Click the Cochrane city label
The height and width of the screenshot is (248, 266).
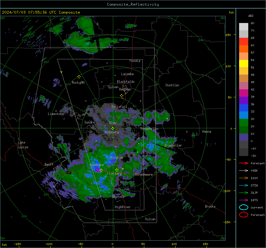[97, 165]
